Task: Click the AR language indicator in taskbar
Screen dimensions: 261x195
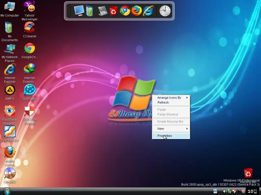Action: (215, 191)
